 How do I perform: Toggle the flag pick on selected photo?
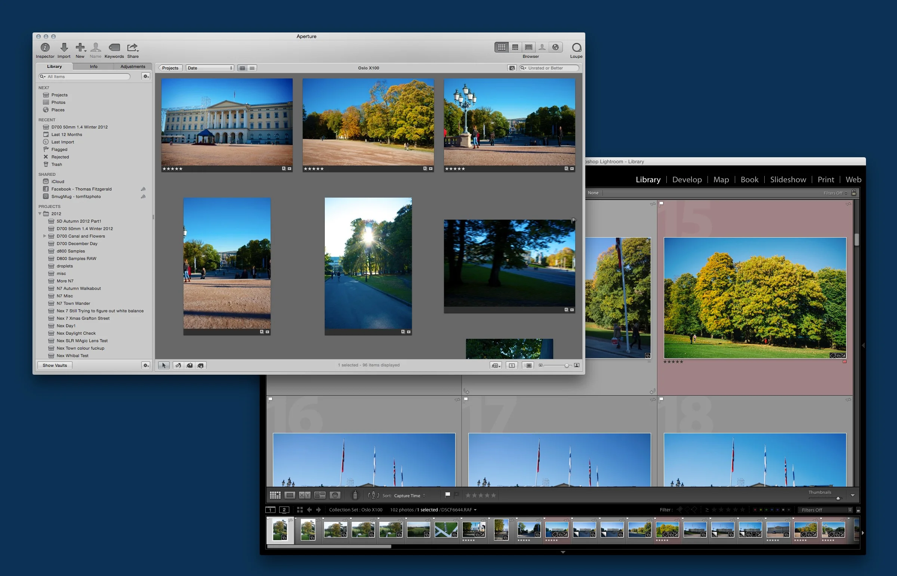tap(447, 495)
